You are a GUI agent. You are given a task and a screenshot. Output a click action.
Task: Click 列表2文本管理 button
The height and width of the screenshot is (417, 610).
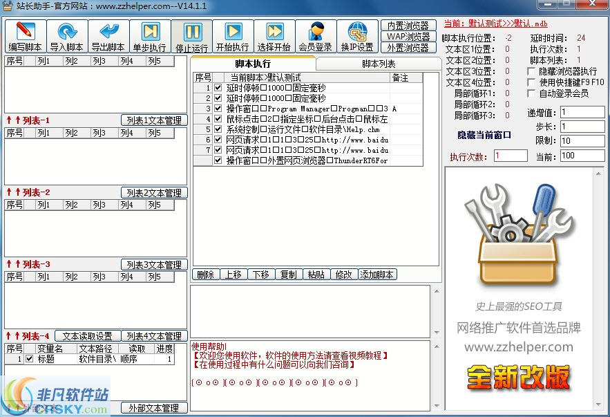pyautogui.click(x=154, y=193)
